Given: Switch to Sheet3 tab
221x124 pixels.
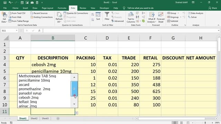Looking at the screenshot, I should (45, 118).
